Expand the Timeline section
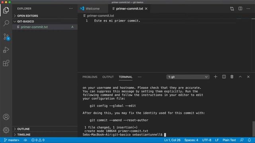This screenshot has height=143, width=255. (x=45, y=135)
